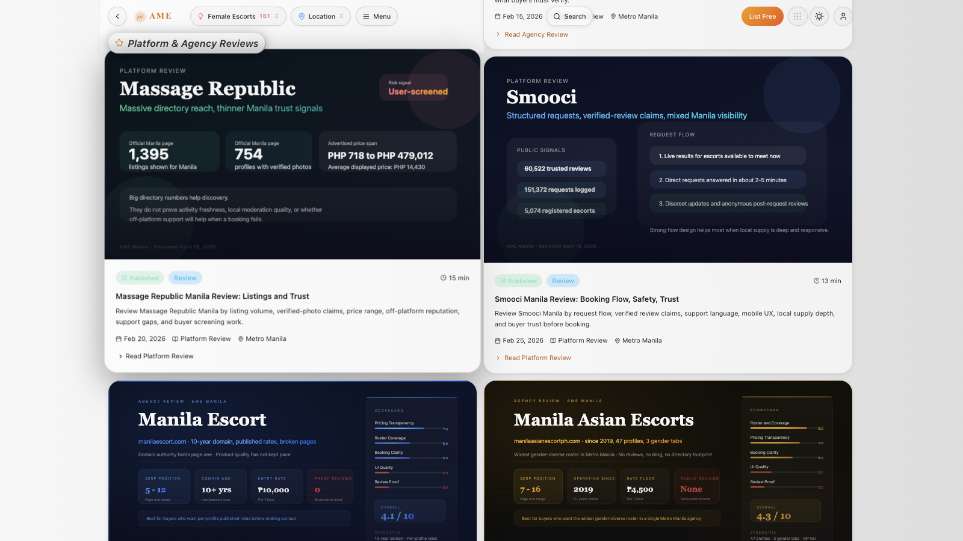Click the 1,395 listings stat box
963x541 pixels.
[x=169, y=151]
